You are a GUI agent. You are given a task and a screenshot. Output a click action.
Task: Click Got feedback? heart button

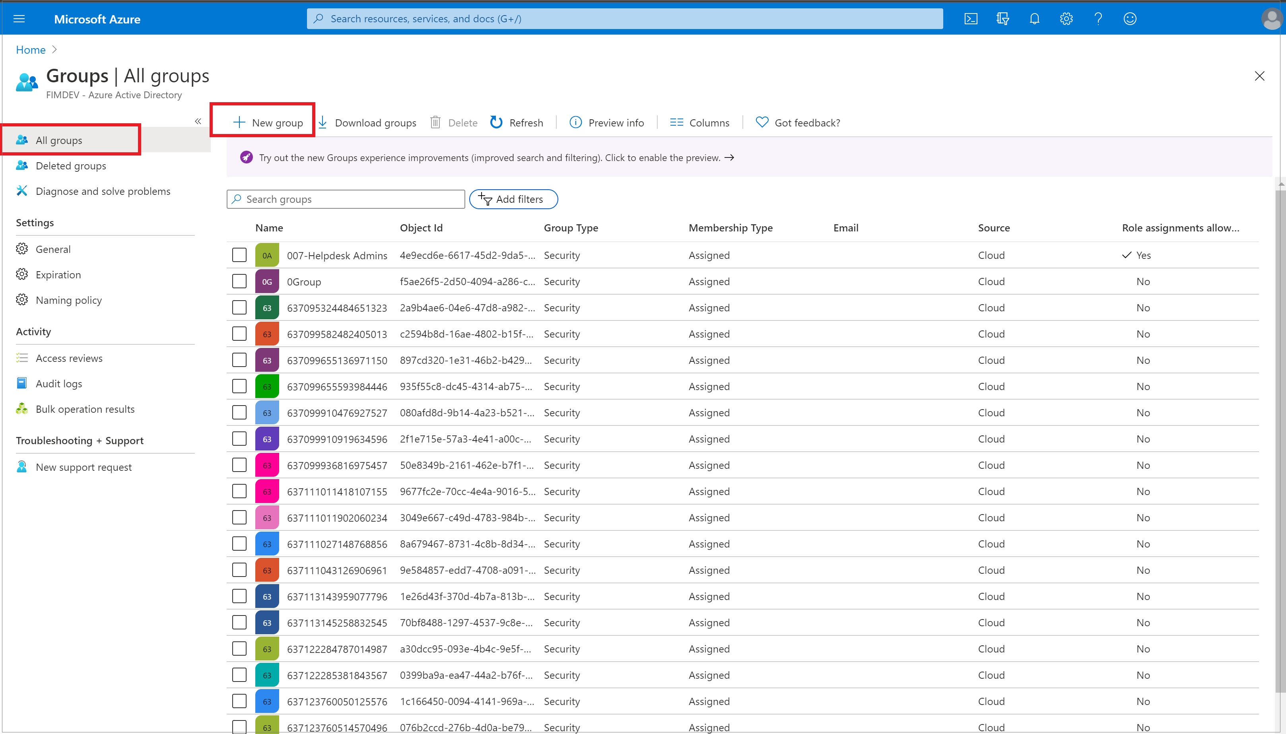(x=798, y=122)
